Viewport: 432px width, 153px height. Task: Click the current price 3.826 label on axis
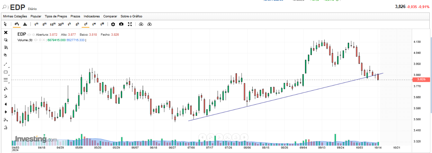(x=421, y=79)
